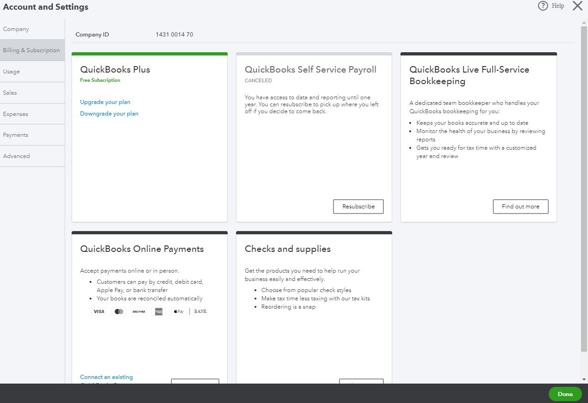
Task: Click 'Accept payments online or in person' text
Action: tap(129, 271)
